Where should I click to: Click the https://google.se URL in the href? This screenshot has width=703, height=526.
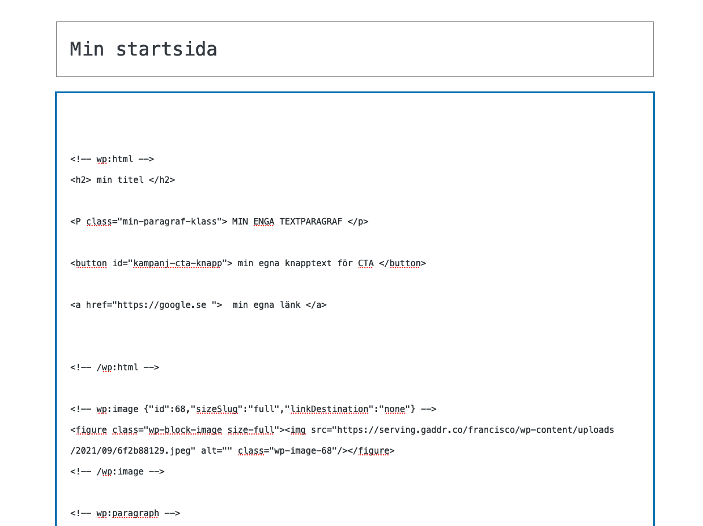pyautogui.click(x=162, y=305)
